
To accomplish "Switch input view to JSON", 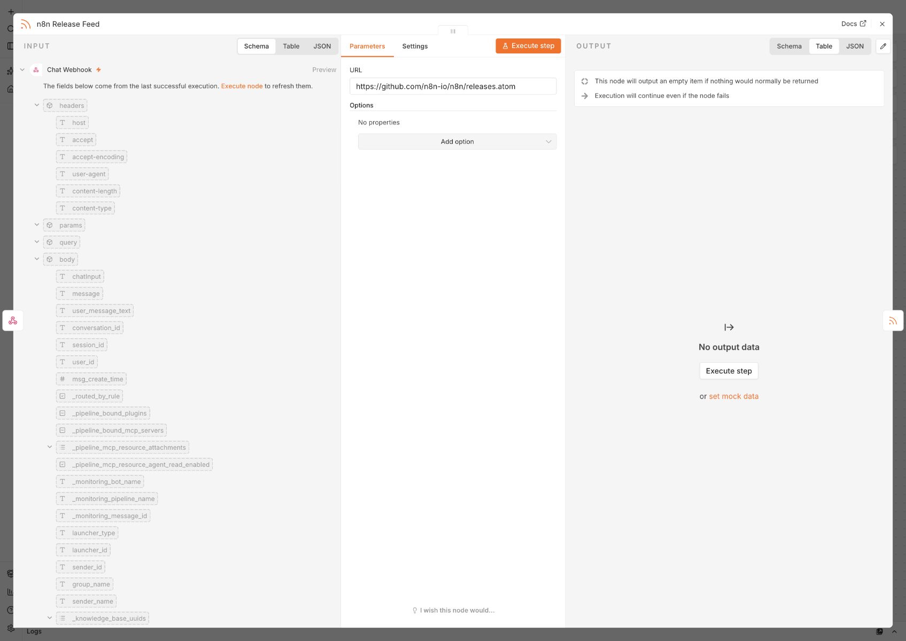I will point(322,46).
